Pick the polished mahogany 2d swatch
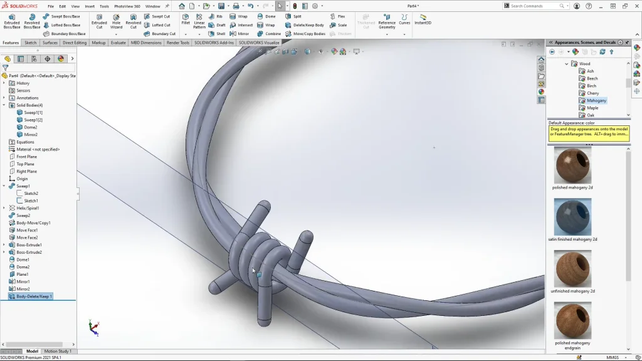This screenshot has width=642, height=361. click(572, 166)
